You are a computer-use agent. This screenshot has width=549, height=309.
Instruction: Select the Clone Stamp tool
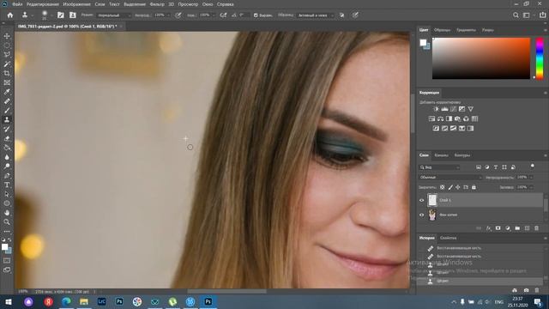pos(7,120)
